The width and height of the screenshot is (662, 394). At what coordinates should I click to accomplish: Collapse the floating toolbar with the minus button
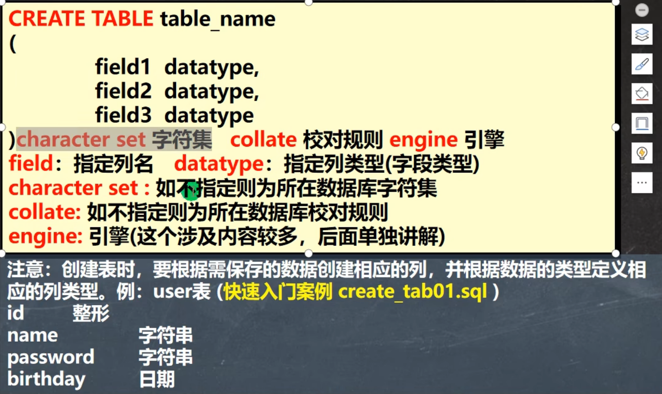[x=642, y=10]
